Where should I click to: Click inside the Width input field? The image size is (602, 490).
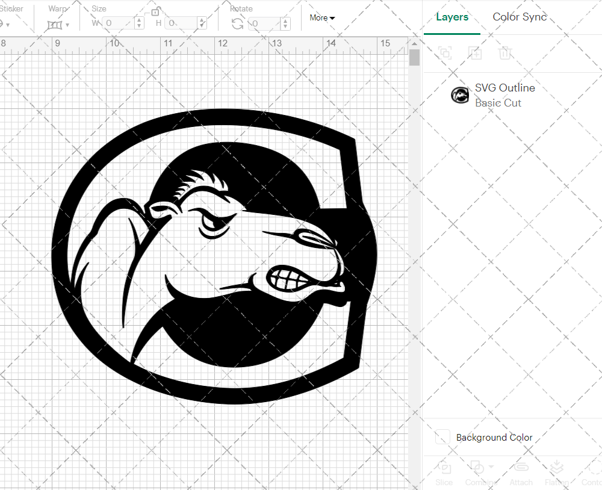(x=117, y=24)
